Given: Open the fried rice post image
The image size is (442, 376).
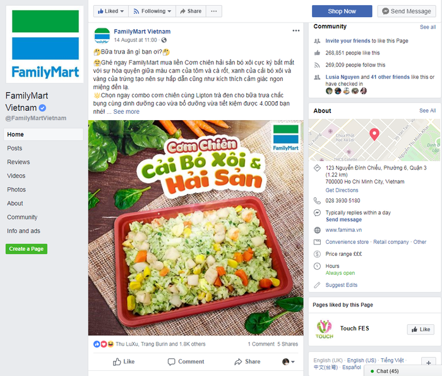Looking at the screenshot, I should pyautogui.click(x=196, y=228).
